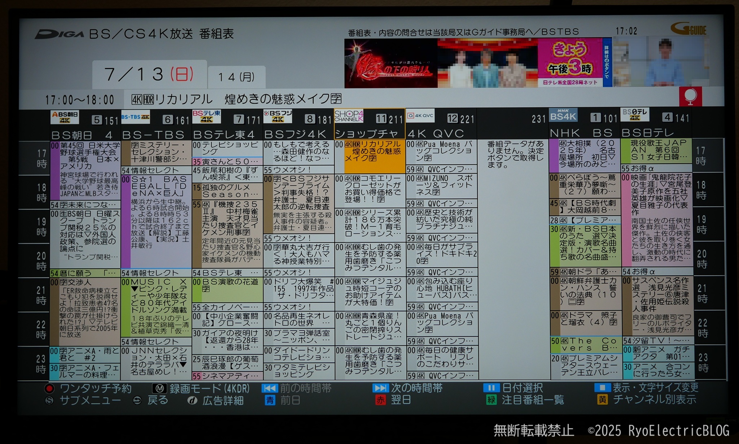
Task: Select 『機捜235 II』 中村梅雀 program
Action: click(x=227, y=234)
